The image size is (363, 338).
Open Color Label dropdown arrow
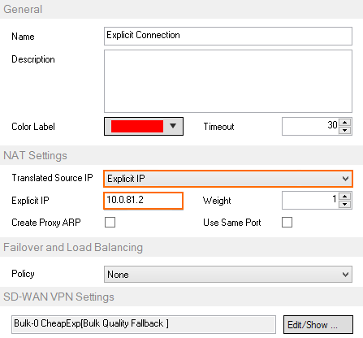click(173, 126)
